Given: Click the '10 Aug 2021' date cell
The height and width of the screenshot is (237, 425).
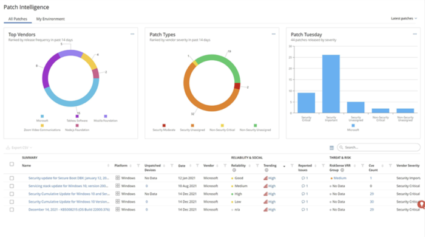Looking at the screenshot, I should tap(187, 186).
